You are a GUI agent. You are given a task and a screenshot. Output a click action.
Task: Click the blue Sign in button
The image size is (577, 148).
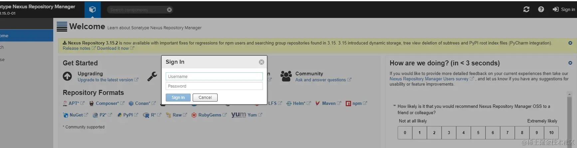178,97
